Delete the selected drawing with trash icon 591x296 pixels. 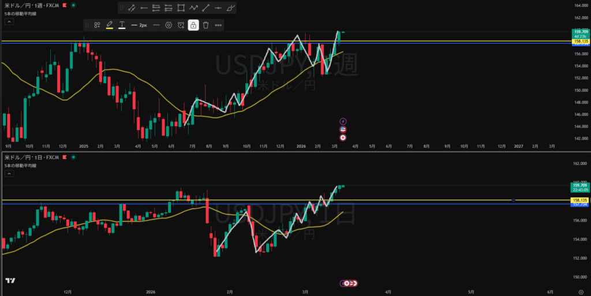pos(205,25)
